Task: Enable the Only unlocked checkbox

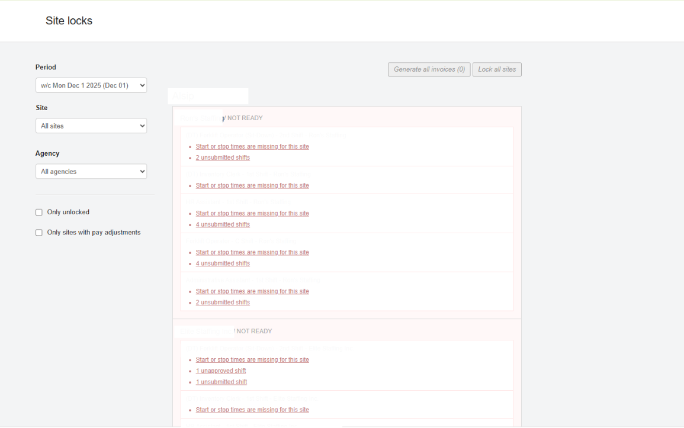Action: [x=39, y=213]
